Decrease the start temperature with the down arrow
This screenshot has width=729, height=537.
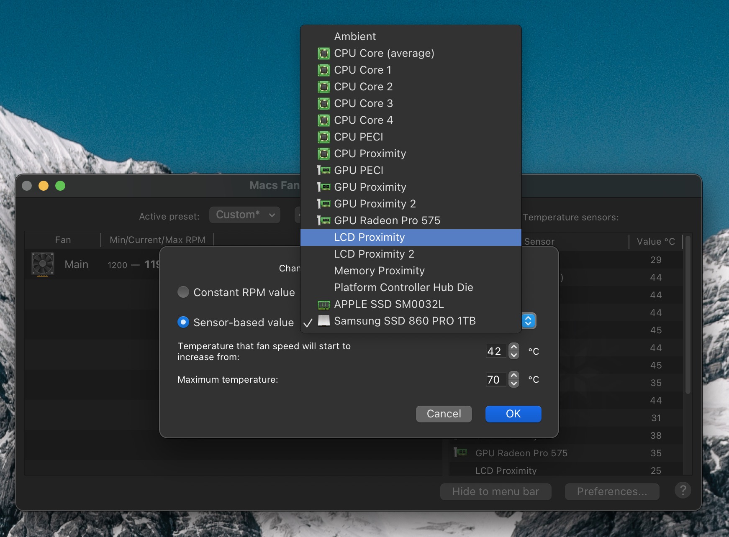[514, 355]
